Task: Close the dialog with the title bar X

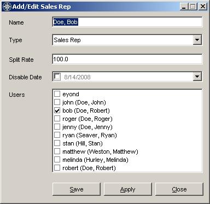Action: point(203,7)
